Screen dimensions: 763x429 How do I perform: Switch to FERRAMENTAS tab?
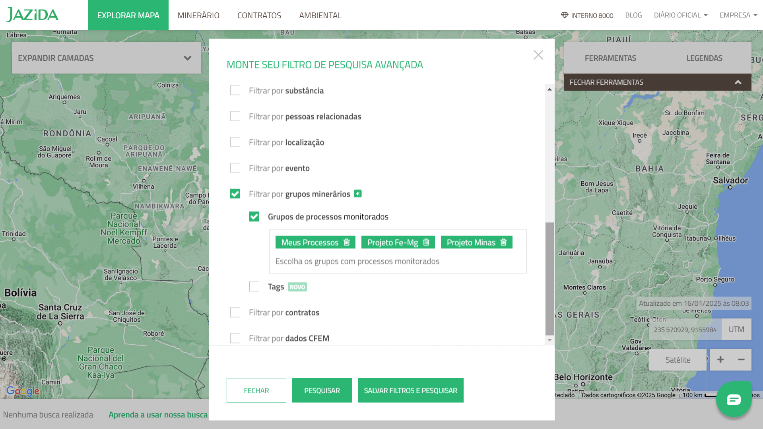(610, 58)
